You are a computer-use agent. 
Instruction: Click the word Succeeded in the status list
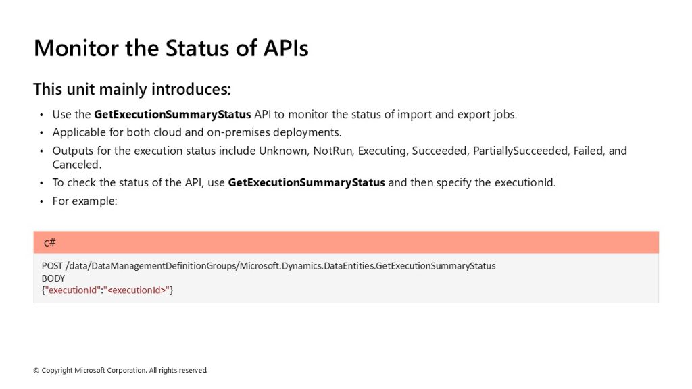point(439,151)
